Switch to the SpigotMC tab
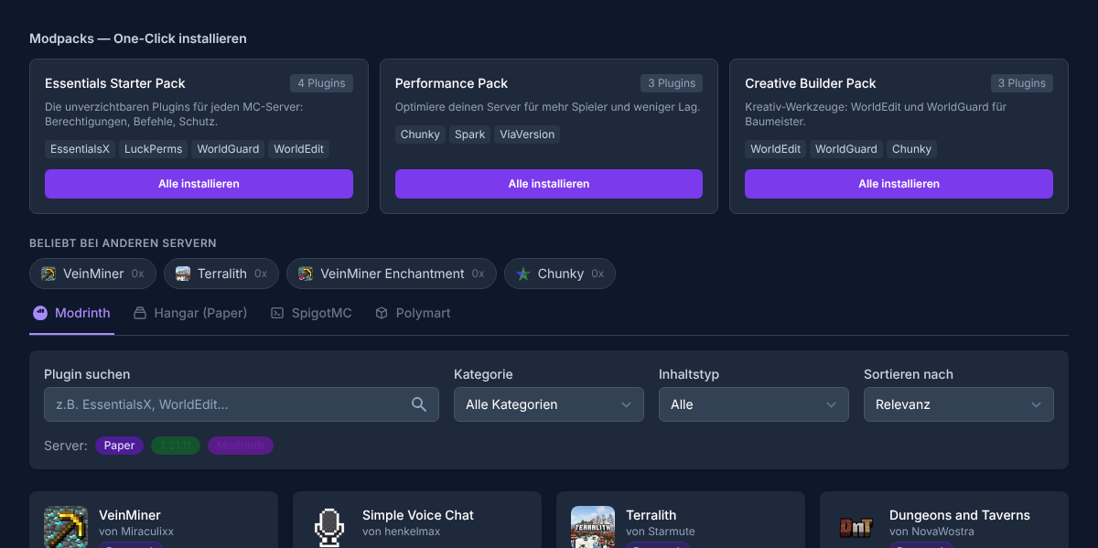 [x=311, y=313]
